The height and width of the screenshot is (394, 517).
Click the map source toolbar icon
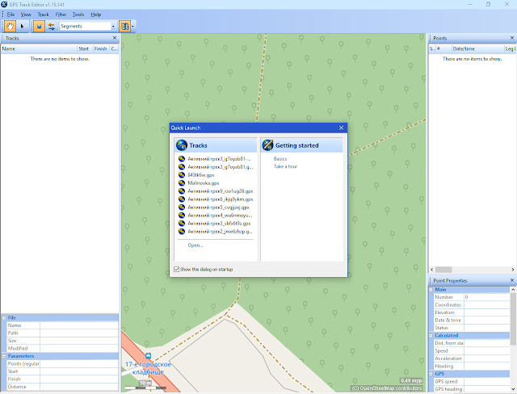coord(125,27)
